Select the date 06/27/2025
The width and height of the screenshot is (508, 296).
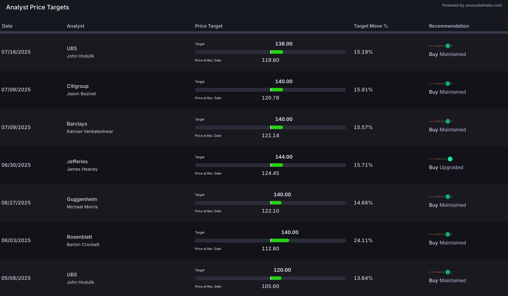[x=16, y=203]
